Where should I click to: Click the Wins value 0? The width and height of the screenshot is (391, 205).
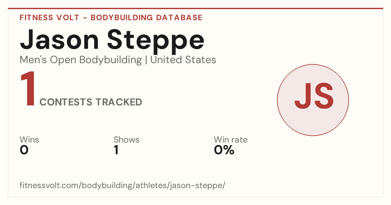(24, 150)
